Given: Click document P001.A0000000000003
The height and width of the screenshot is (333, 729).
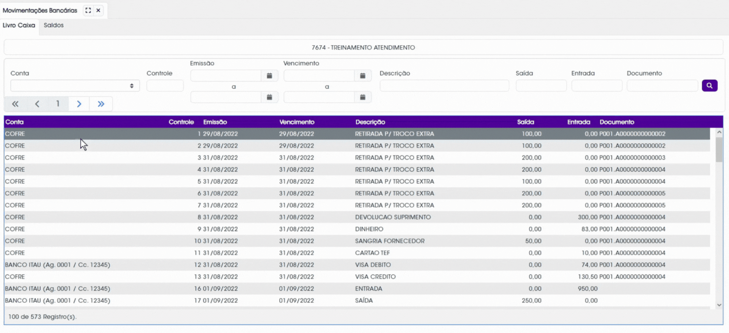Looking at the screenshot, I should pyautogui.click(x=632, y=158).
